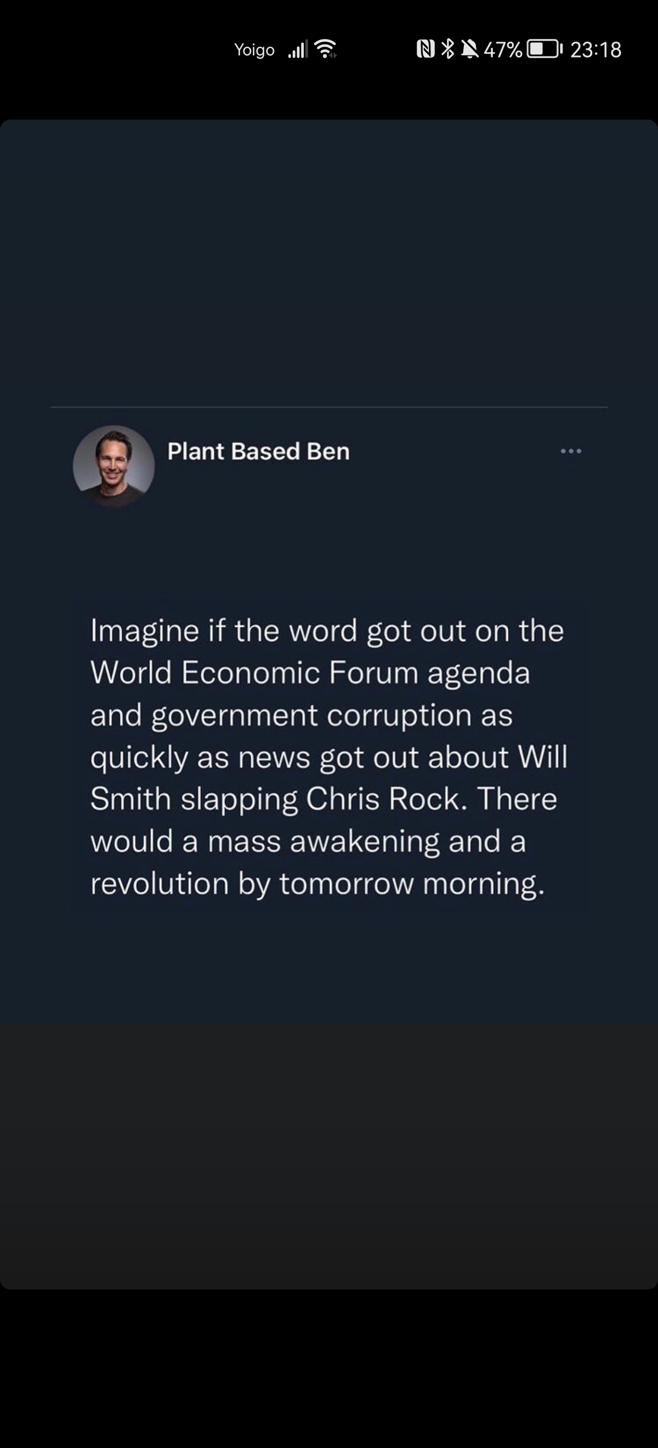This screenshot has height=1448, width=658.
Task: Tap the cellular signal strength icon
Action: pyautogui.click(x=298, y=49)
